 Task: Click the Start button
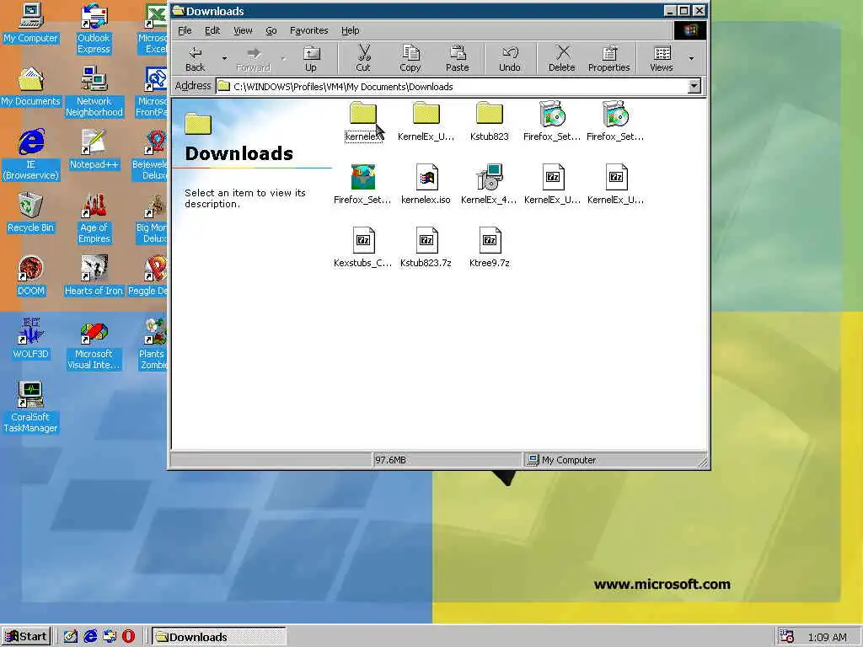26,637
